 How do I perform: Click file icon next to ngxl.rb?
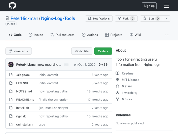pos(11,116)
